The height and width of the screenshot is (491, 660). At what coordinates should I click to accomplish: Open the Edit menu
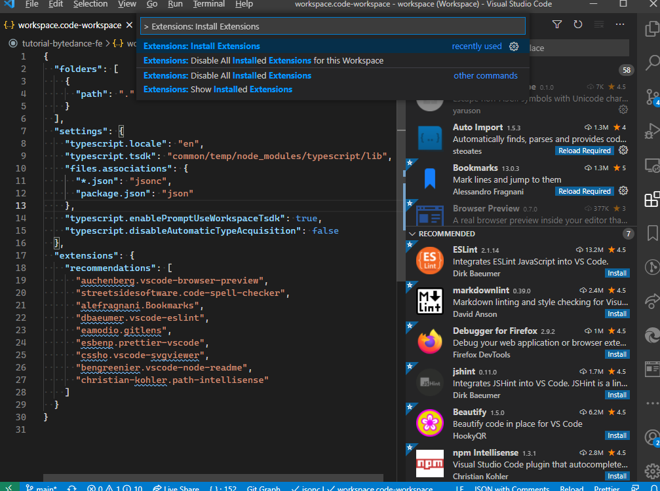click(x=56, y=4)
